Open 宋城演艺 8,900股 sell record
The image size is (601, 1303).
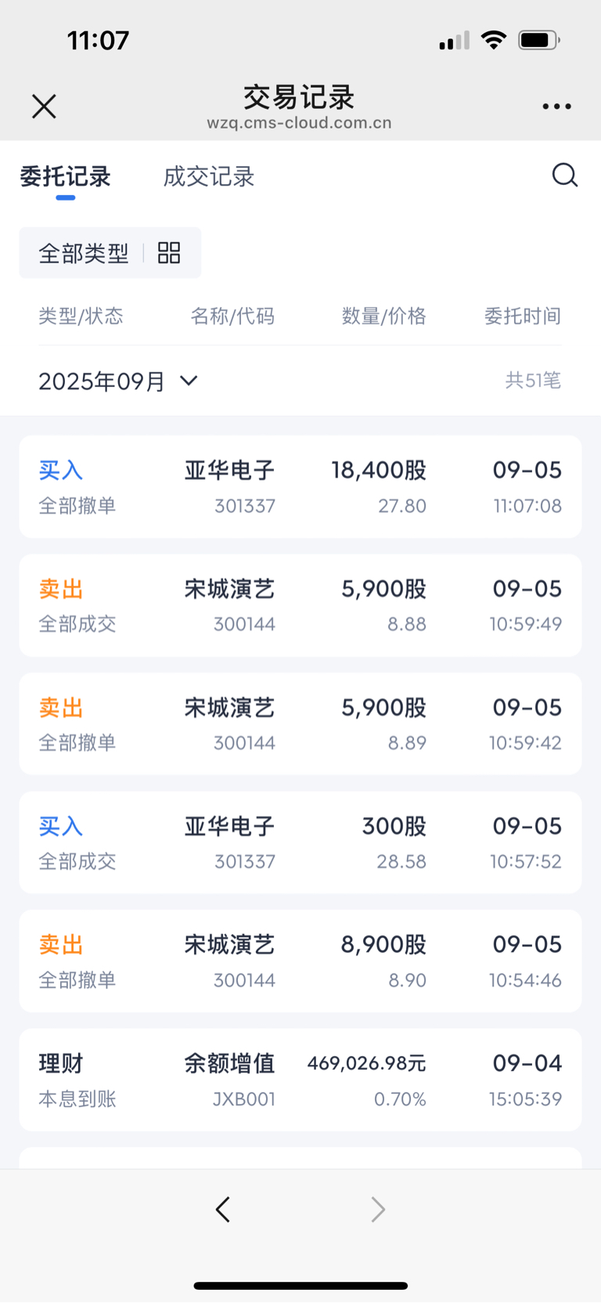coord(300,961)
